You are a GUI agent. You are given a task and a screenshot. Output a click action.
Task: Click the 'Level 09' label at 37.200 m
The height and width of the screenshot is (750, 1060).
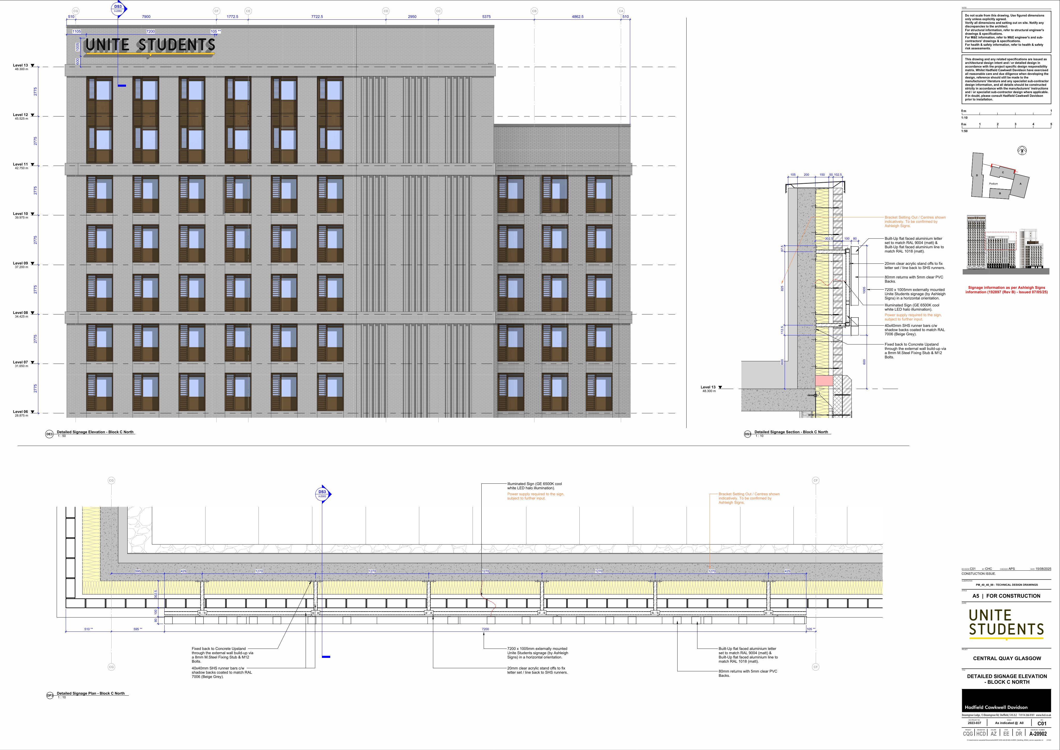pos(20,263)
